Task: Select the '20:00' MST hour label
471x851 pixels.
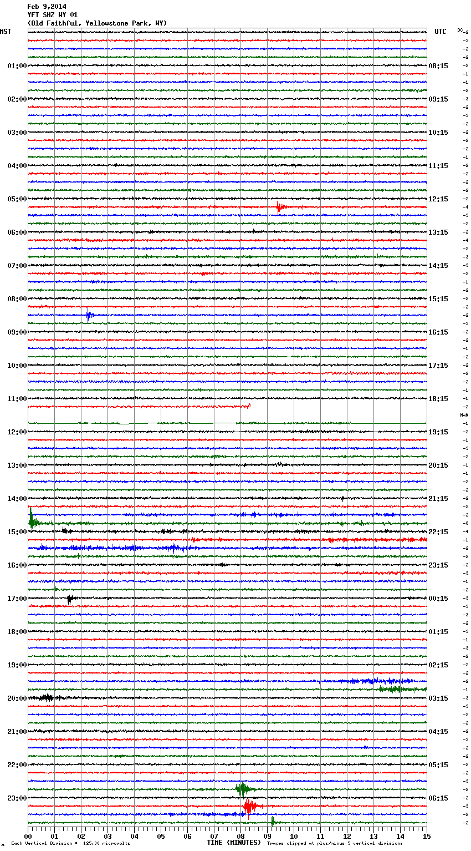Action: tap(17, 698)
